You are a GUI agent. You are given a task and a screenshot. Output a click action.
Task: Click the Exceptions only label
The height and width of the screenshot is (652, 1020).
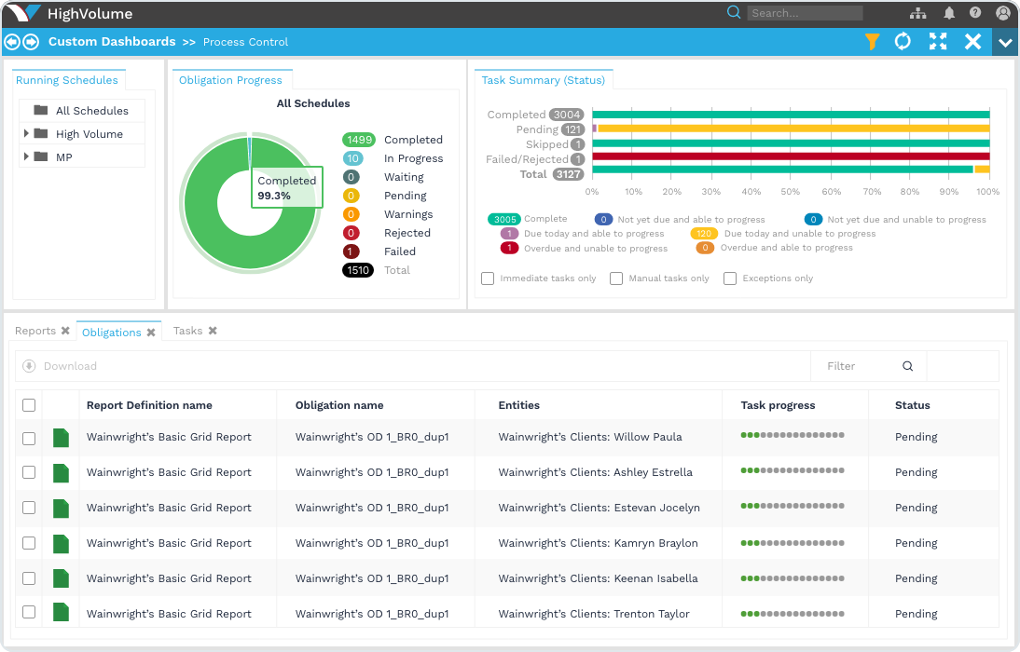(775, 278)
